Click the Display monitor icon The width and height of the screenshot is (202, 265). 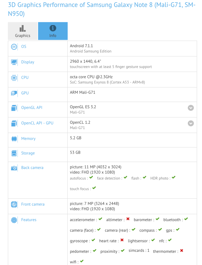[x=14, y=62]
